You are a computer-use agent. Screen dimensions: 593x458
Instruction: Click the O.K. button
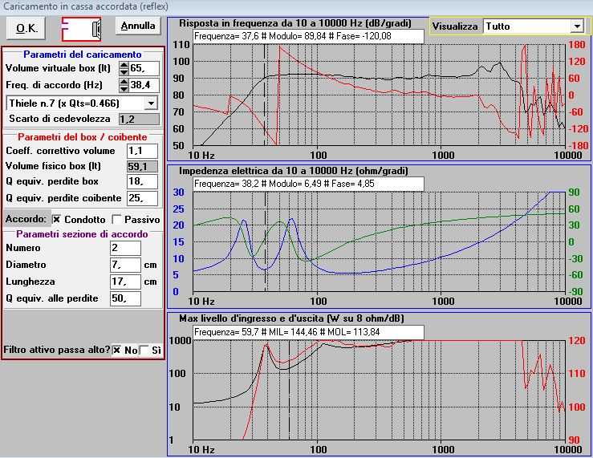26,28
